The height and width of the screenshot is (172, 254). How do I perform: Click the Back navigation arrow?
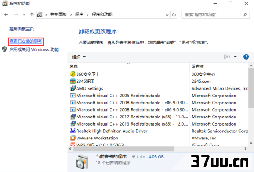tap(6, 15)
